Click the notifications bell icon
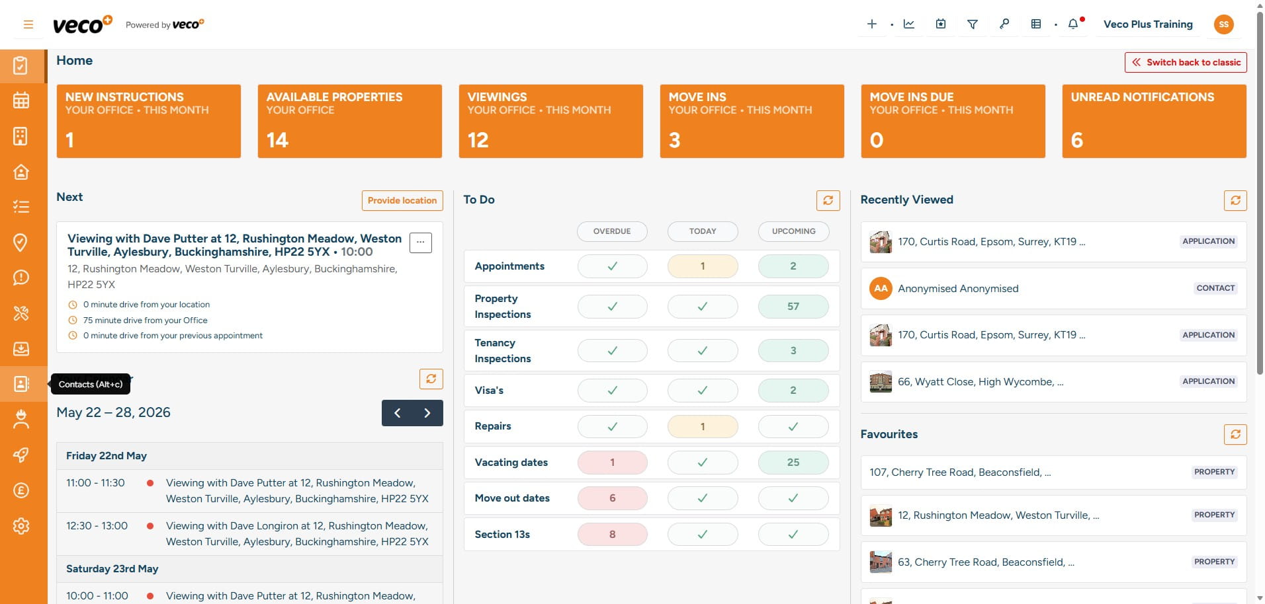1265x604 pixels. pyautogui.click(x=1073, y=24)
